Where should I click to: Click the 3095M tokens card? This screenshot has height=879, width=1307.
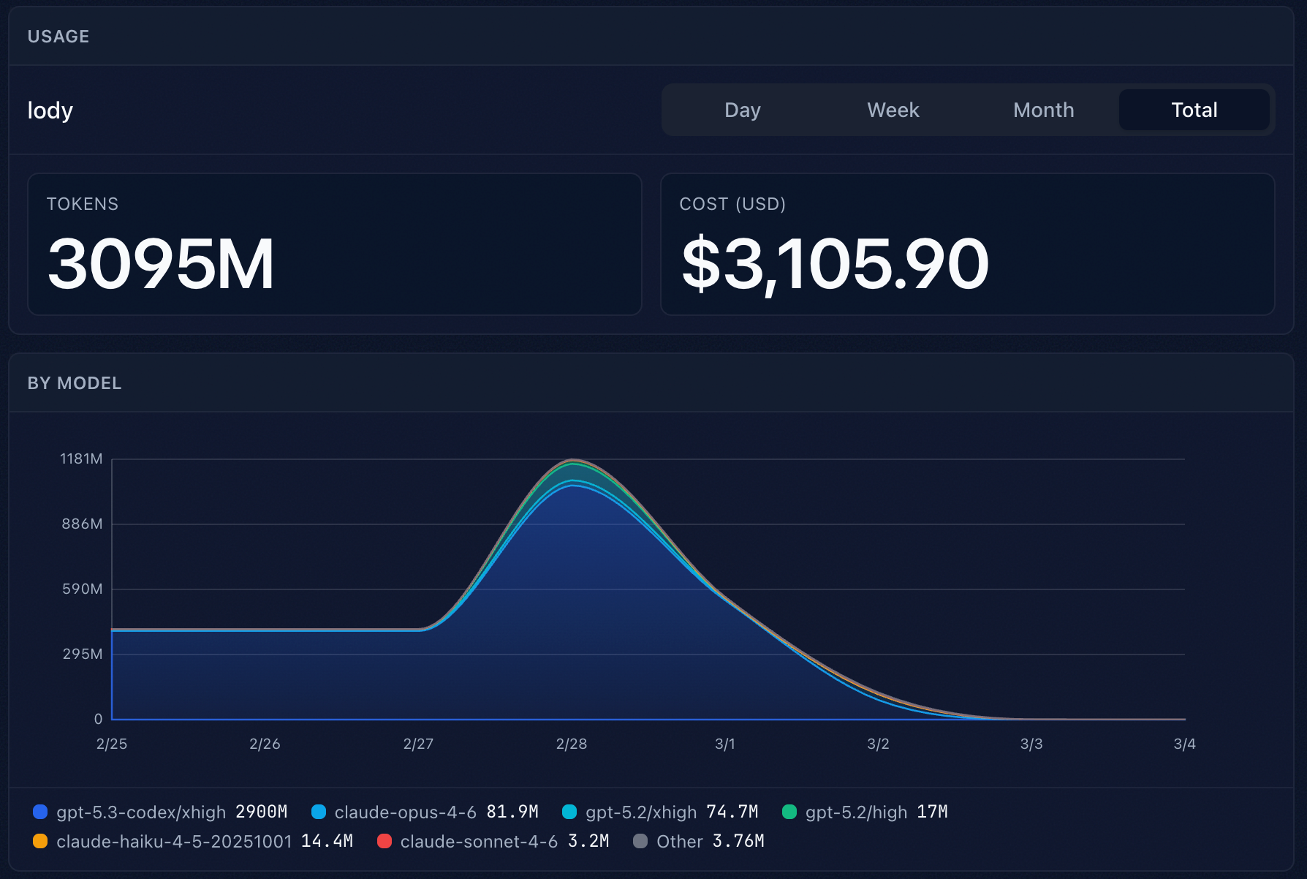click(334, 244)
